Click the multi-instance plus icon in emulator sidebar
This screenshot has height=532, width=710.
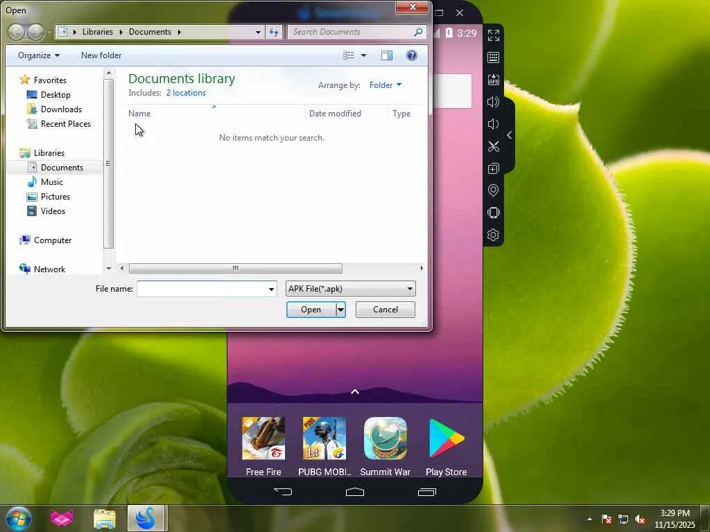(x=493, y=169)
